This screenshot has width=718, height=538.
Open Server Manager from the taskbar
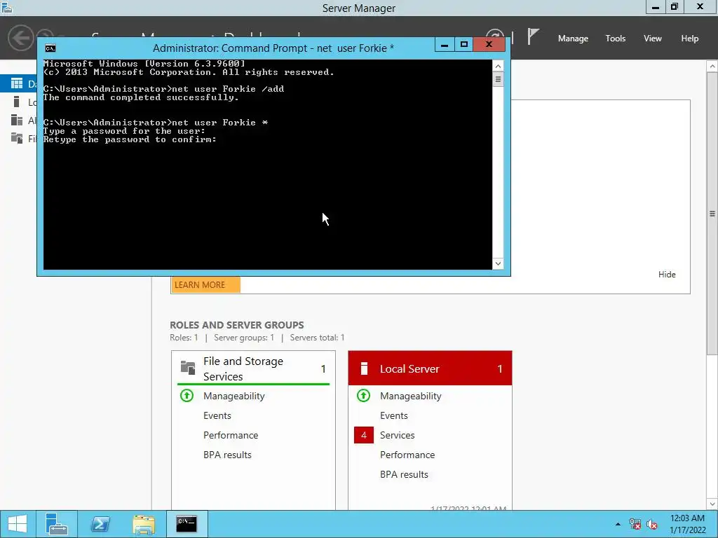tap(57, 524)
